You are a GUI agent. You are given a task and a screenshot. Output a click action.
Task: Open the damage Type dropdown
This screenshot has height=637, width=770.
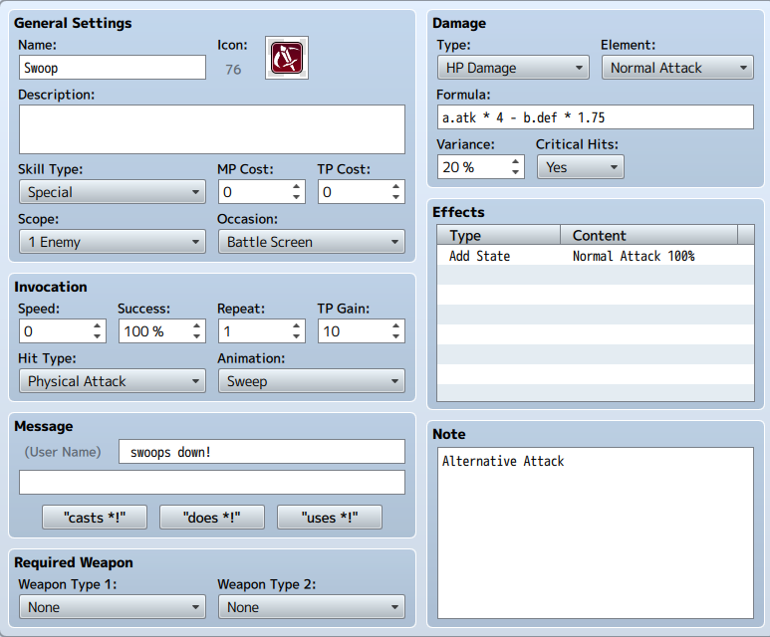point(513,68)
